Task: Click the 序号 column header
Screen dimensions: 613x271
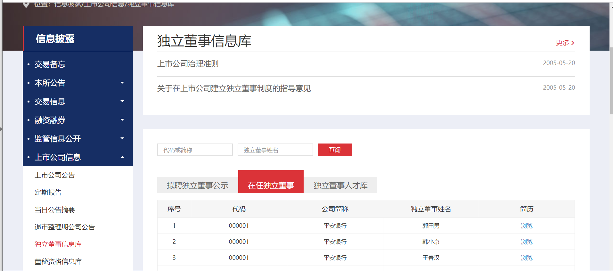Action: point(174,209)
